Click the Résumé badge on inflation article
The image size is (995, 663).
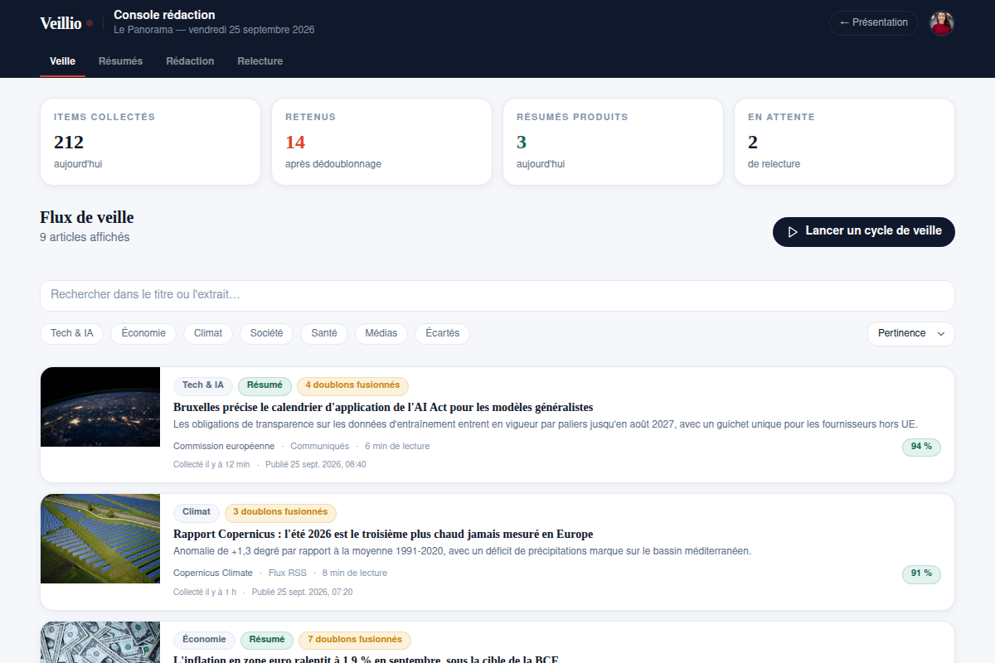[x=267, y=640]
